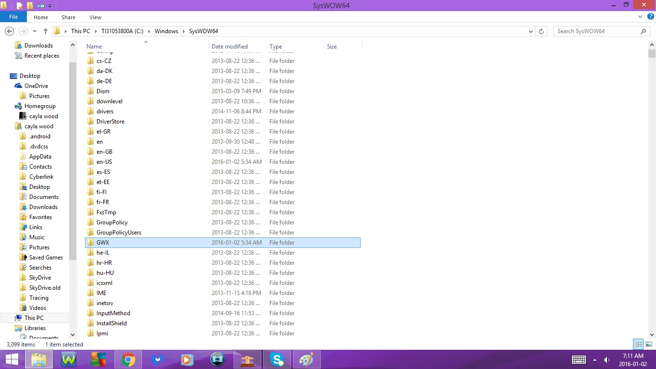
Task: Go back with the Back arrow
Action: (9, 31)
